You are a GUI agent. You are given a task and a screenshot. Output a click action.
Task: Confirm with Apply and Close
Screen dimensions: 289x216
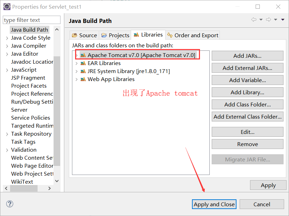214,204
